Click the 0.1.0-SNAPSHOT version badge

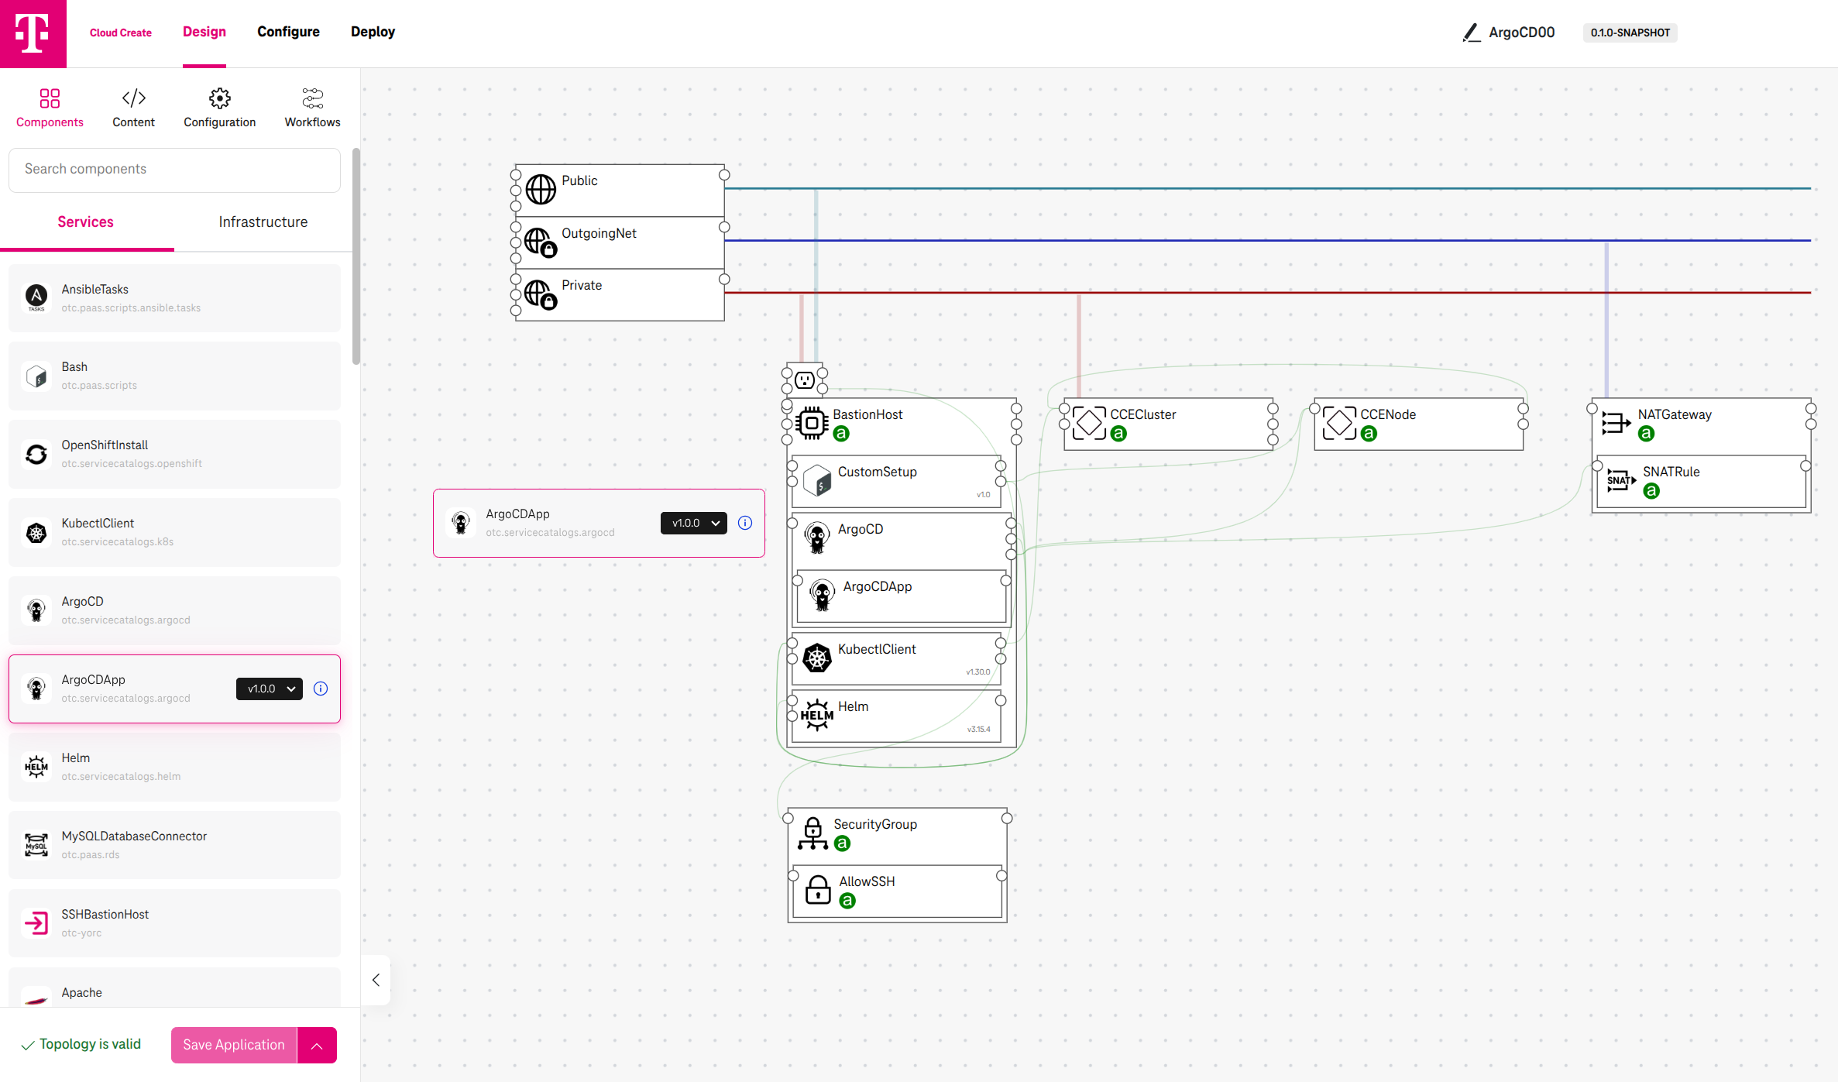click(1630, 33)
